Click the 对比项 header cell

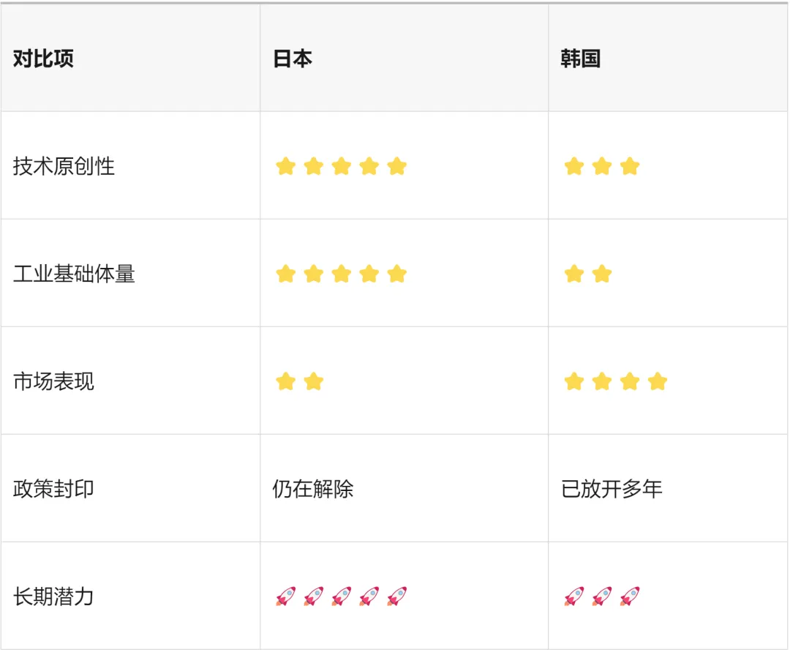click(43, 59)
